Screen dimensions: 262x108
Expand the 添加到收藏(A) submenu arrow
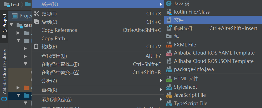tap(161, 99)
